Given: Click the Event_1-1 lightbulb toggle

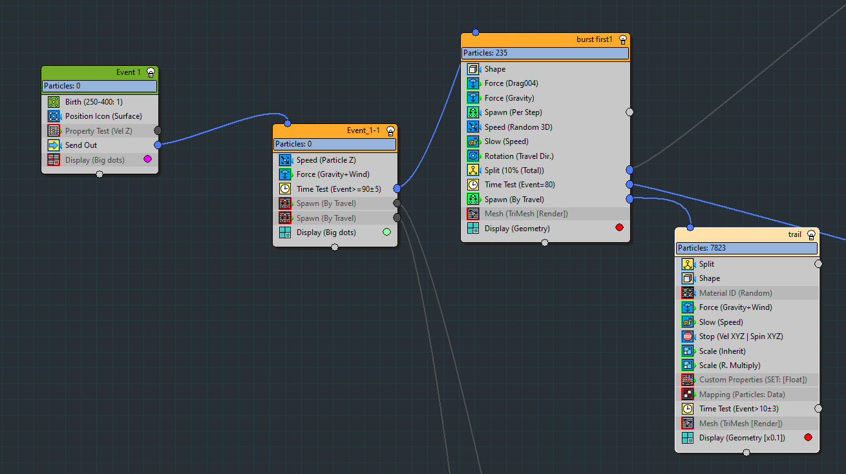Looking at the screenshot, I should point(390,130).
